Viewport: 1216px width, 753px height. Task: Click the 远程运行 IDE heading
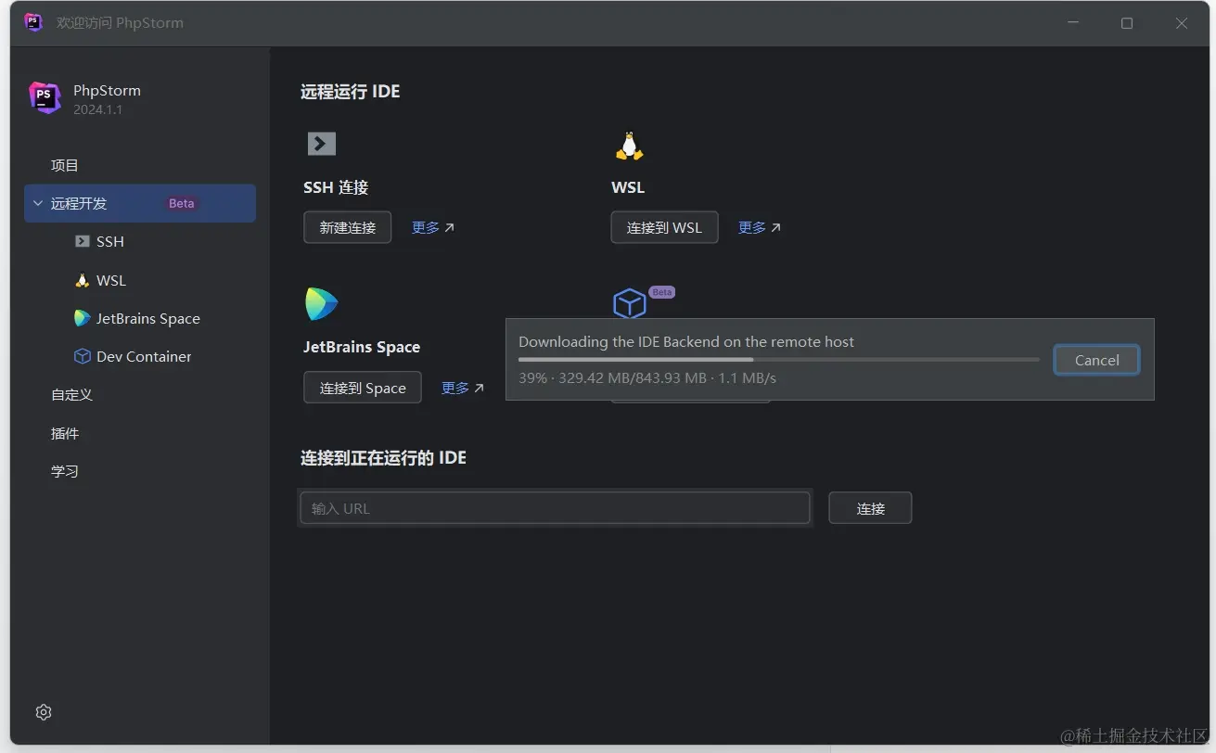tap(351, 92)
